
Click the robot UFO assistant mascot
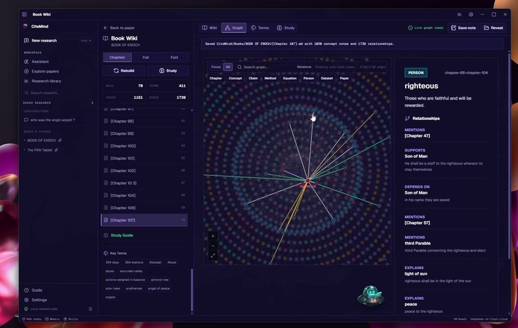coord(371,296)
